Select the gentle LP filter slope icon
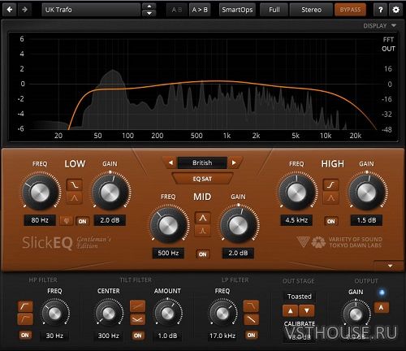Image resolution: width=406 pixels, height=351 pixels. (x=251, y=319)
